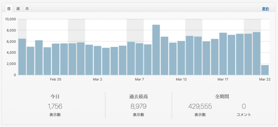Click the 全期間 heading

click(x=222, y=96)
